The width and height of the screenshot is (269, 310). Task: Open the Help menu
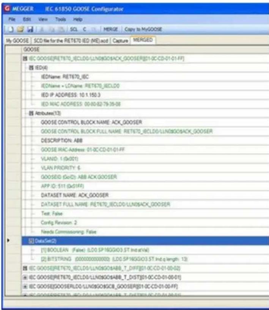[x=78, y=19]
